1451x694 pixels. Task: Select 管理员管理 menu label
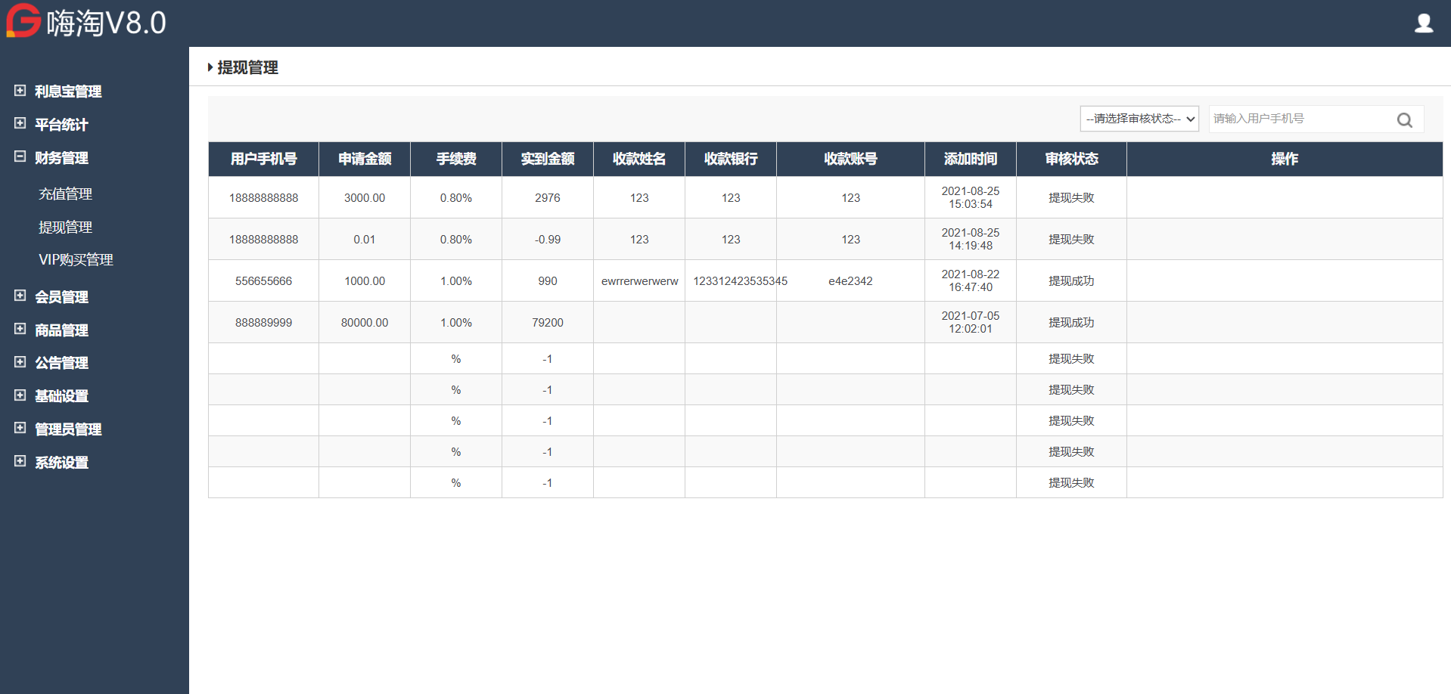tap(68, 429)
